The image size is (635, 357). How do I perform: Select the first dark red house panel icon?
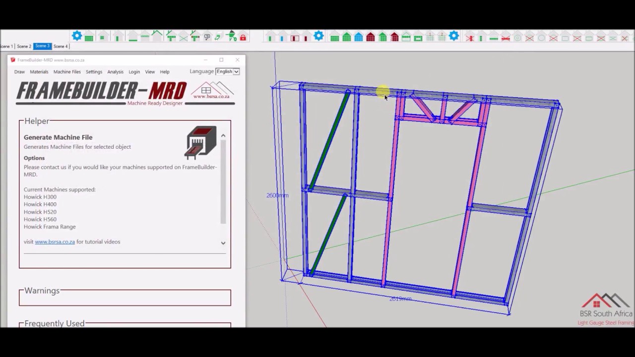[x=371, y=36]
